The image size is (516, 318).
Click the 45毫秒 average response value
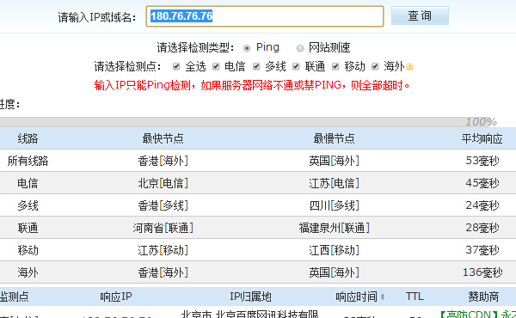482,183
